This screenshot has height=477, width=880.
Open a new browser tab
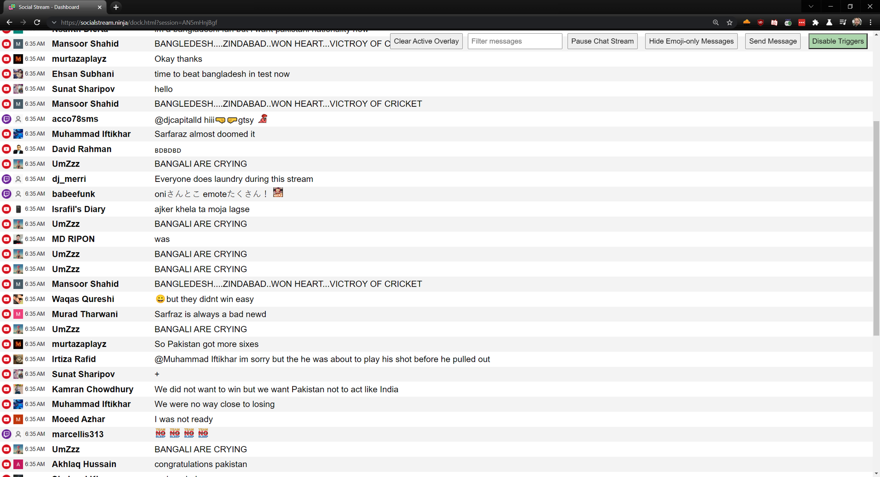point(116,7)
